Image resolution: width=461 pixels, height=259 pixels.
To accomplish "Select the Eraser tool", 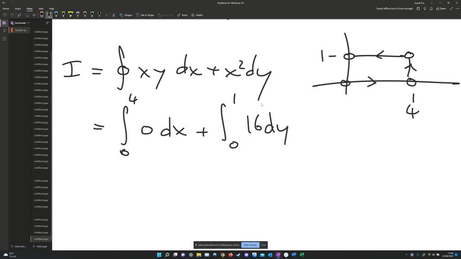I will click(x=41, y=14).
